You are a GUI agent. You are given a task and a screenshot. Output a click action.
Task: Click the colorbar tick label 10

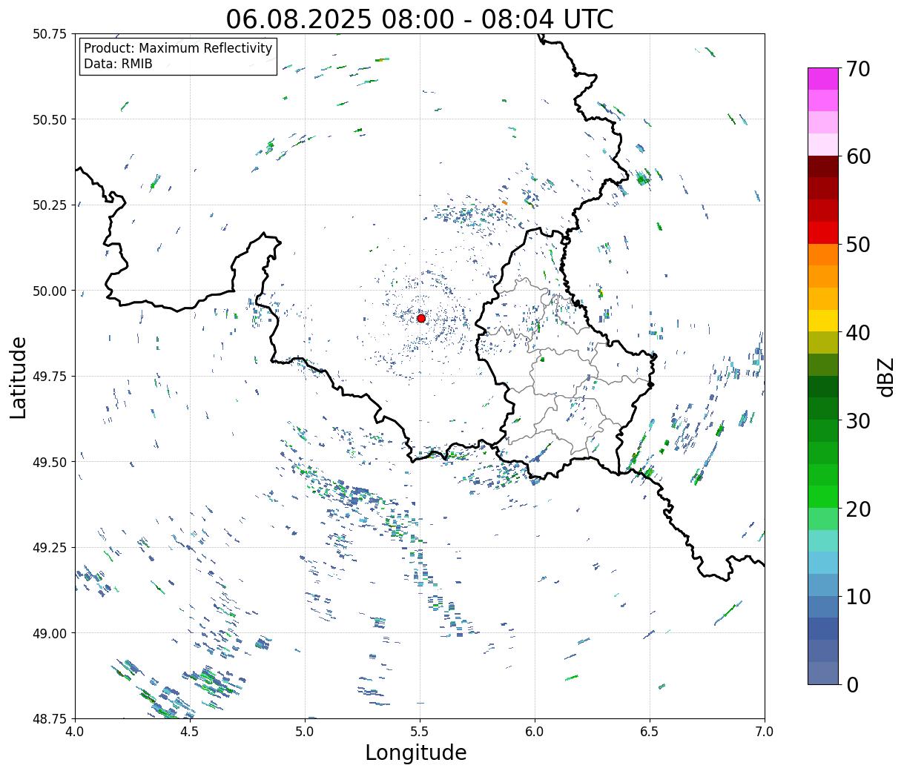[x=858, y=597]
